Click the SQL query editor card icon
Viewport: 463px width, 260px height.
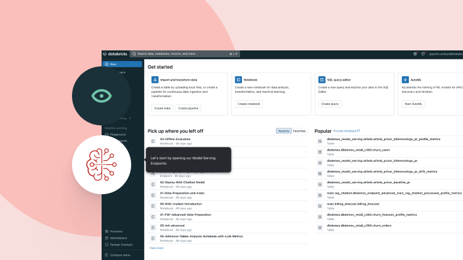[322, 79]
